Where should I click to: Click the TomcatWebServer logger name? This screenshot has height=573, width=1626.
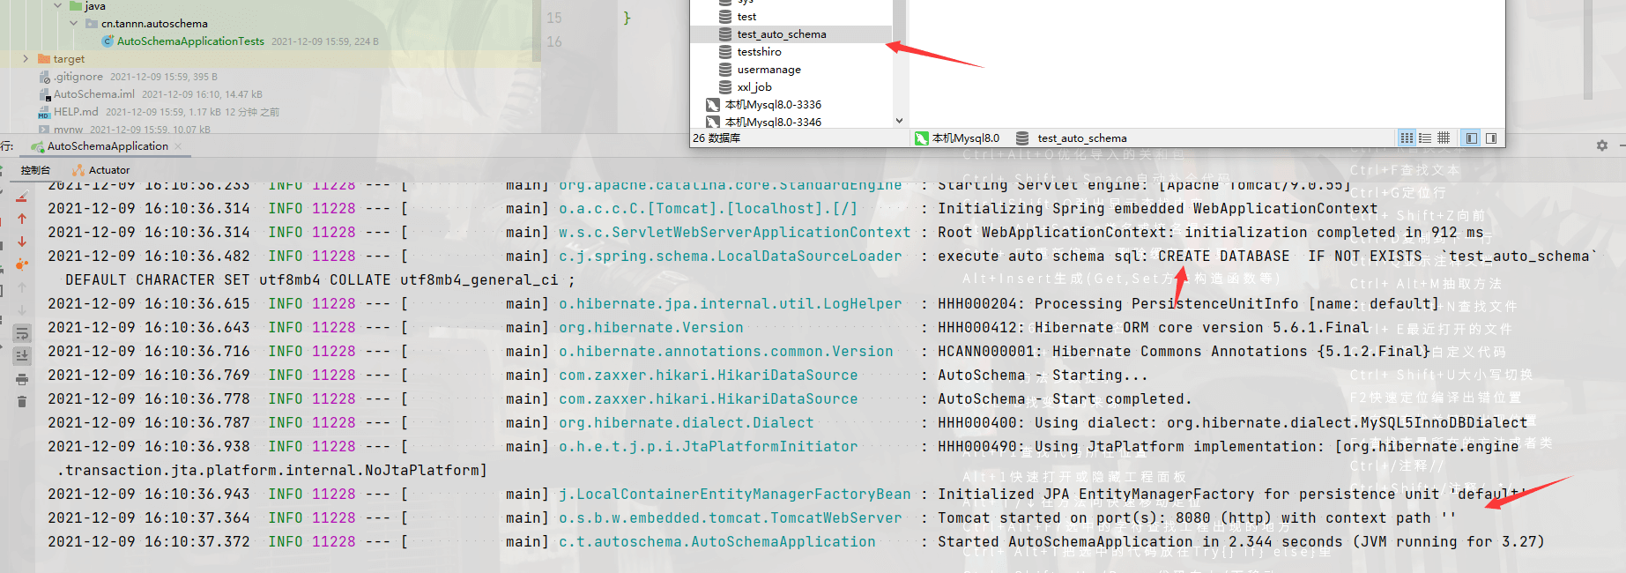730,518
